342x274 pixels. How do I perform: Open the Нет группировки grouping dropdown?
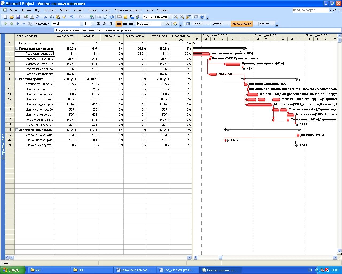[169, 17]
